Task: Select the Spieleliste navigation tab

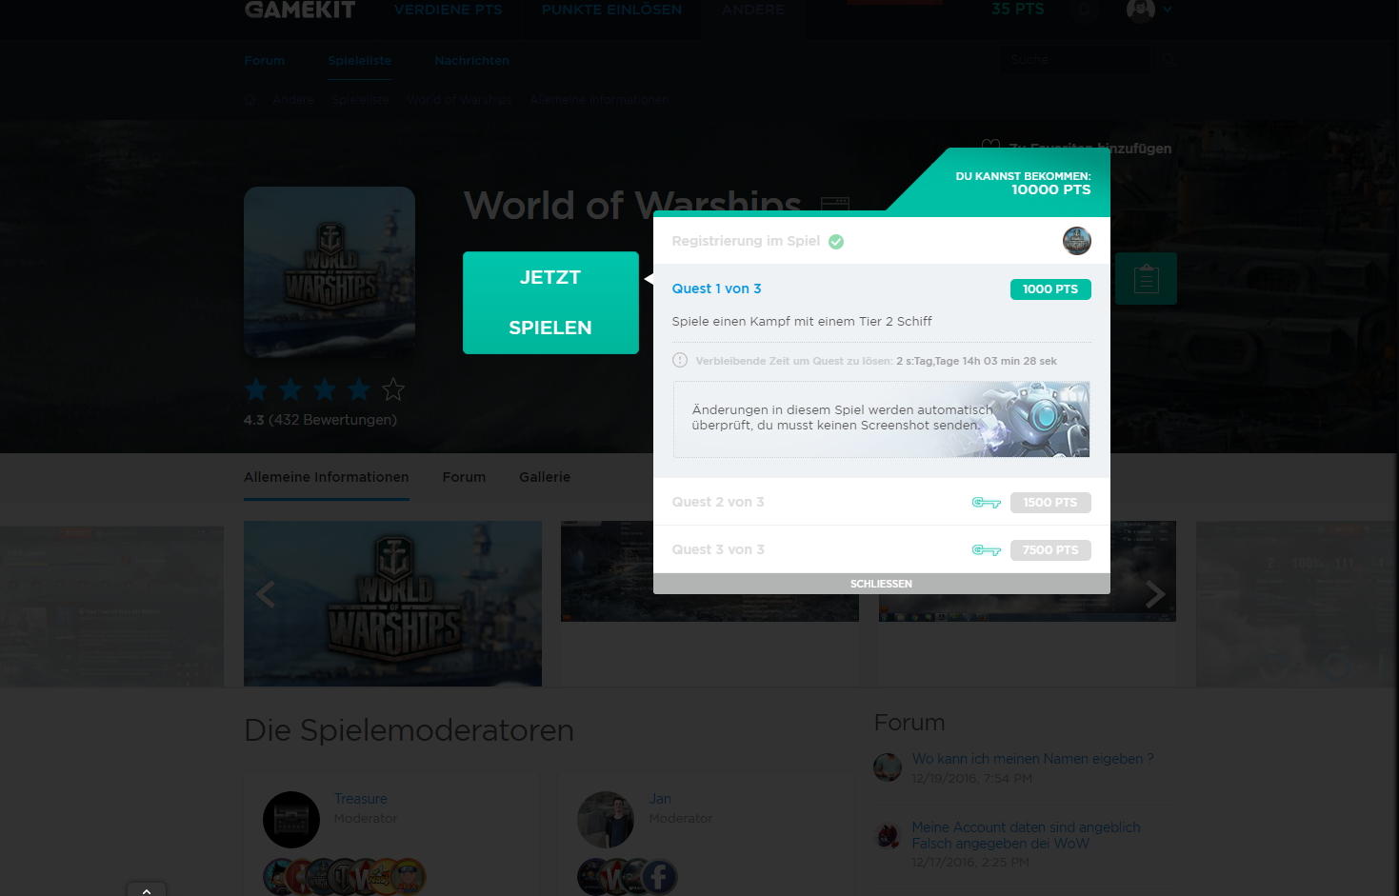Action: tap(360, 60)
